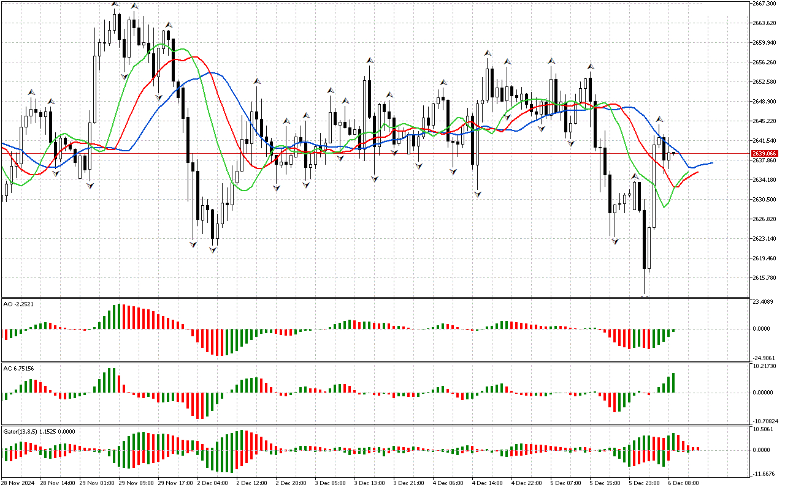The image size is (785, 490).
Task: Select the AC scale maximum 10.21730
Action: (765, 366)
